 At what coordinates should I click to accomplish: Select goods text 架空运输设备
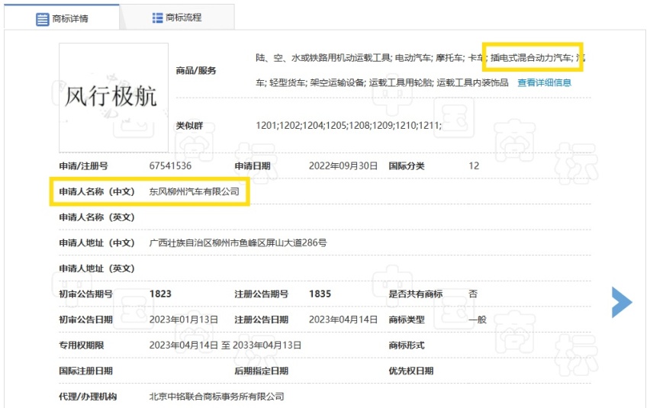click(x=337, y=82)
